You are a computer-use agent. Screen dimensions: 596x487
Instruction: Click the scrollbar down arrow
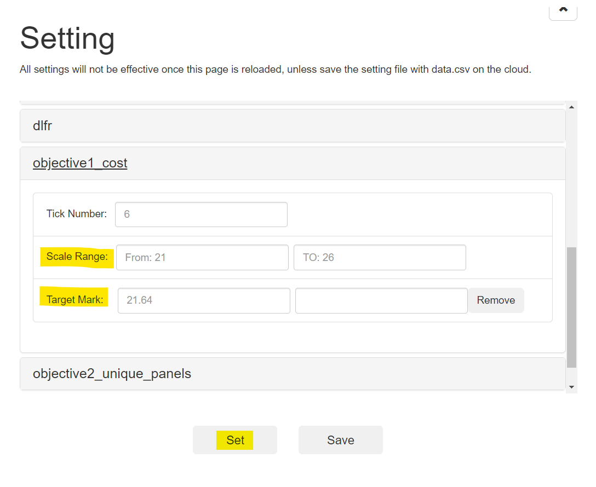coord(571,387)
